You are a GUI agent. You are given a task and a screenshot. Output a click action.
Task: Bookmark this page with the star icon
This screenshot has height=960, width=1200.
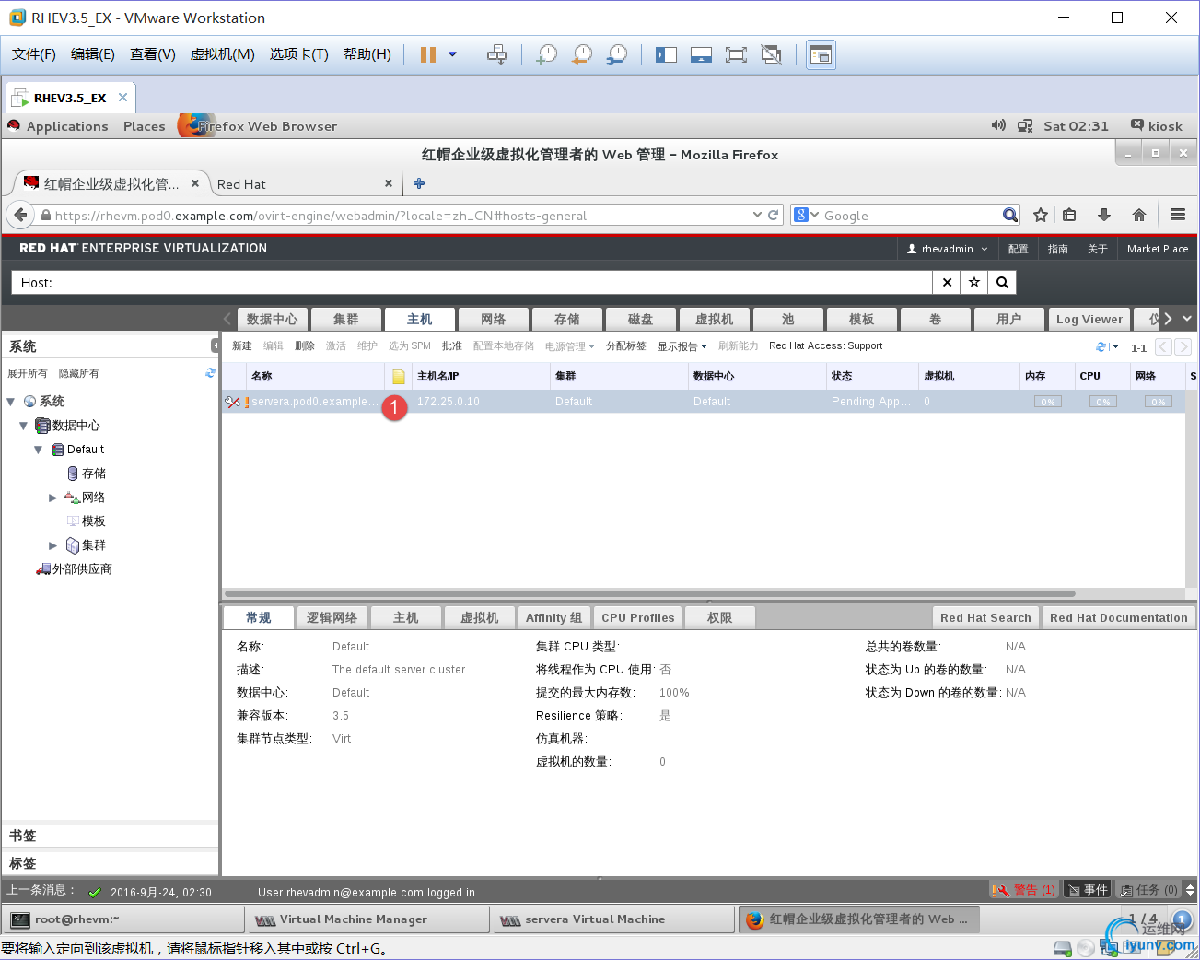pos(1041,215)
